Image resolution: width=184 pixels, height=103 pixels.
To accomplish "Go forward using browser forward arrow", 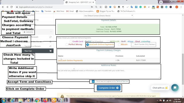I will (7, 7).
